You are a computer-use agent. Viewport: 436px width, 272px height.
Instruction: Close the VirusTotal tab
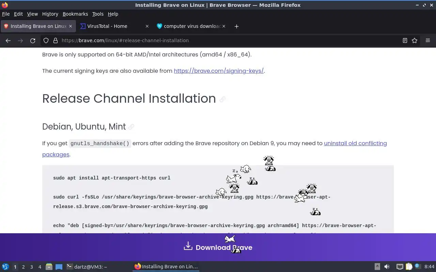(147, 26)
